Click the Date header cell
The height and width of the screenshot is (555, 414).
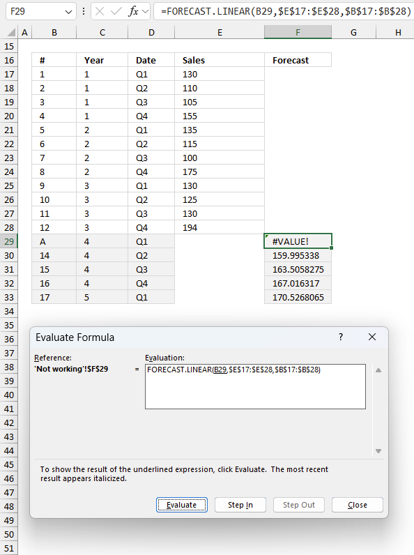click(151, 60)
